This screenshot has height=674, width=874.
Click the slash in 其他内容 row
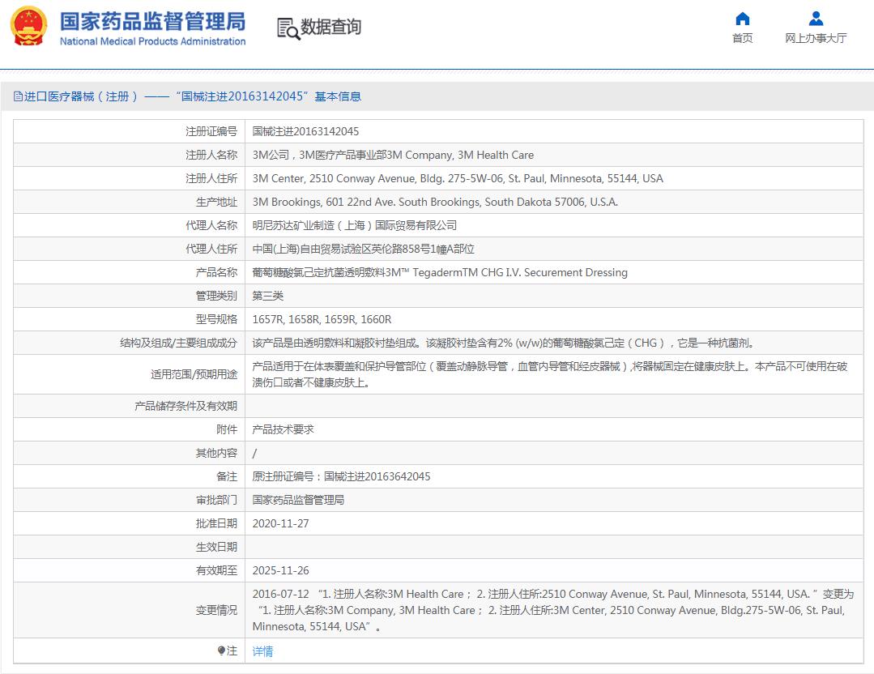coord(254,453)
